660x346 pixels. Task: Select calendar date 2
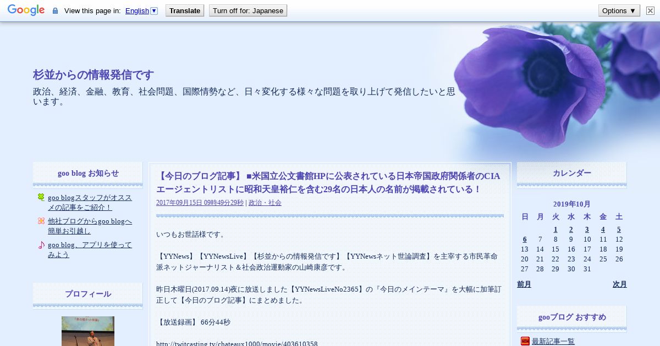tap(571, 230)
